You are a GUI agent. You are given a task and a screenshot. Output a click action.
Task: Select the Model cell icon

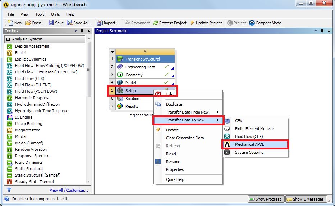(120, 83)
